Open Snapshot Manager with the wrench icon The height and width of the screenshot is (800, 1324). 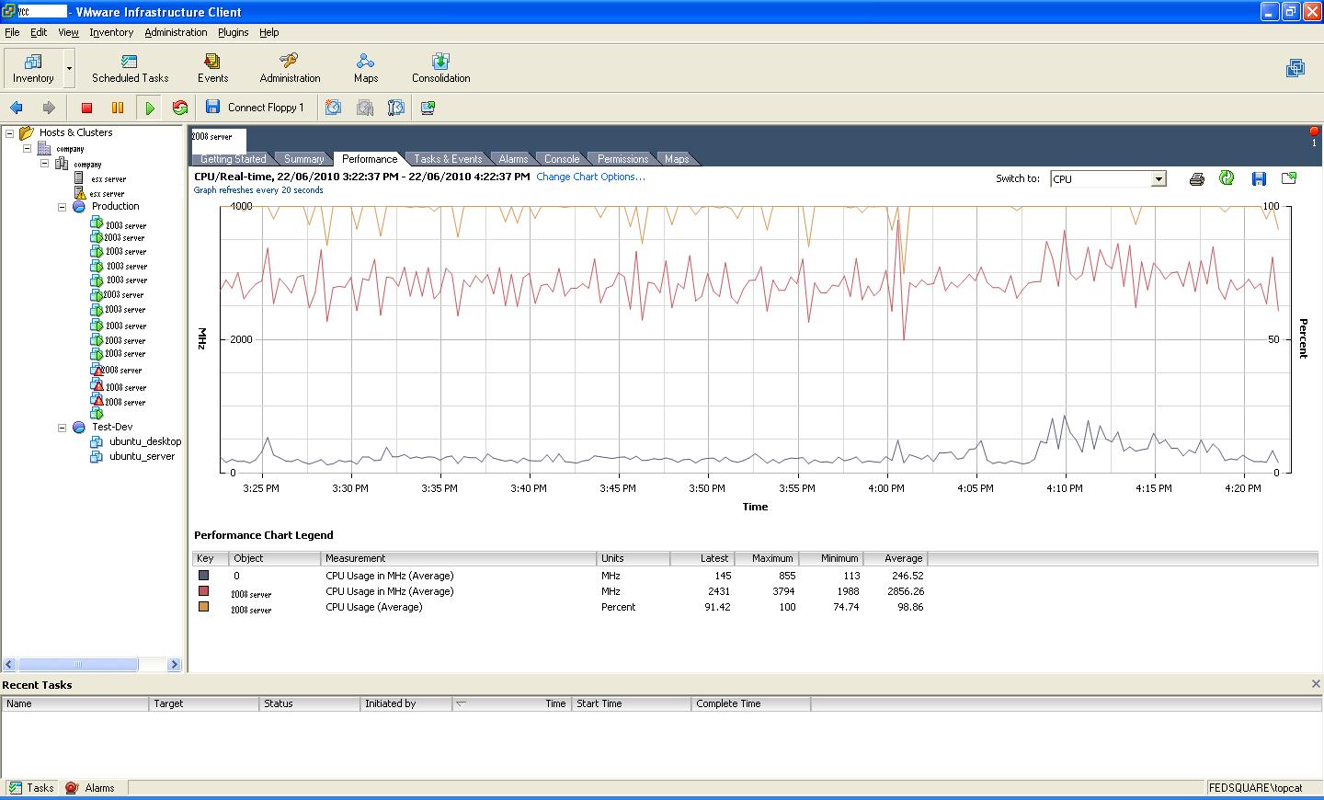(x=395, y=108)
